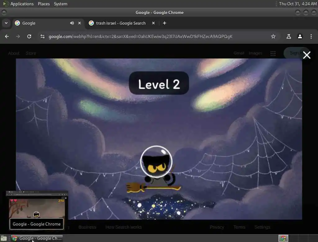
Task: Open the Images link
Action: coord(255,53)
